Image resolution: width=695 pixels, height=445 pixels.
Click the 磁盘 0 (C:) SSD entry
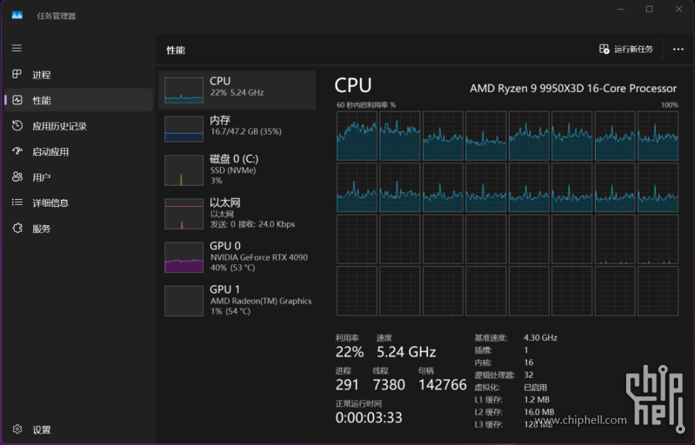237,170
